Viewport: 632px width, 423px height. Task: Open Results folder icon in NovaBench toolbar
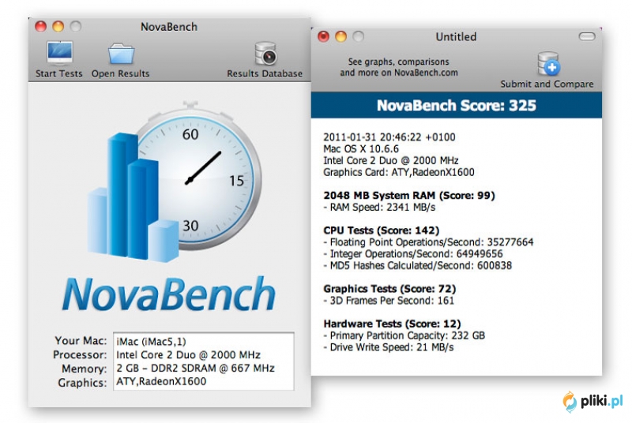pos(121,54)
